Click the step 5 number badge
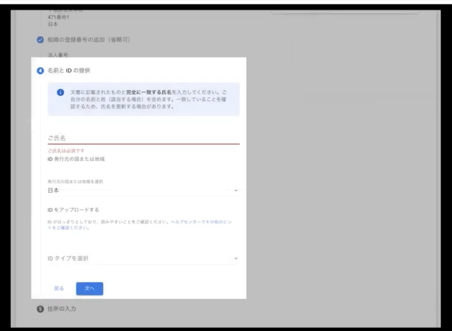This screenshot has height=331, width=452. 41,309
